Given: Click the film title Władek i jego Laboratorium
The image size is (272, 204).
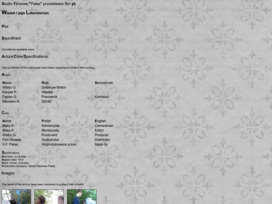Looking at the screenshot, I should point(25,13).
